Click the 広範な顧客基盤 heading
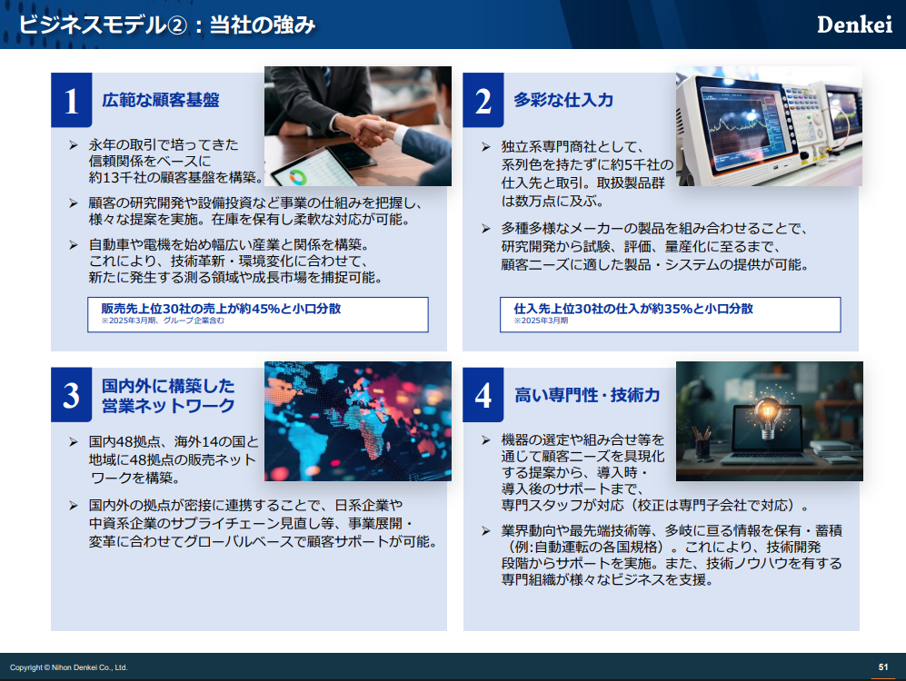Image resolution: width=906 pixels, height=681 pixels. [161, 100]
